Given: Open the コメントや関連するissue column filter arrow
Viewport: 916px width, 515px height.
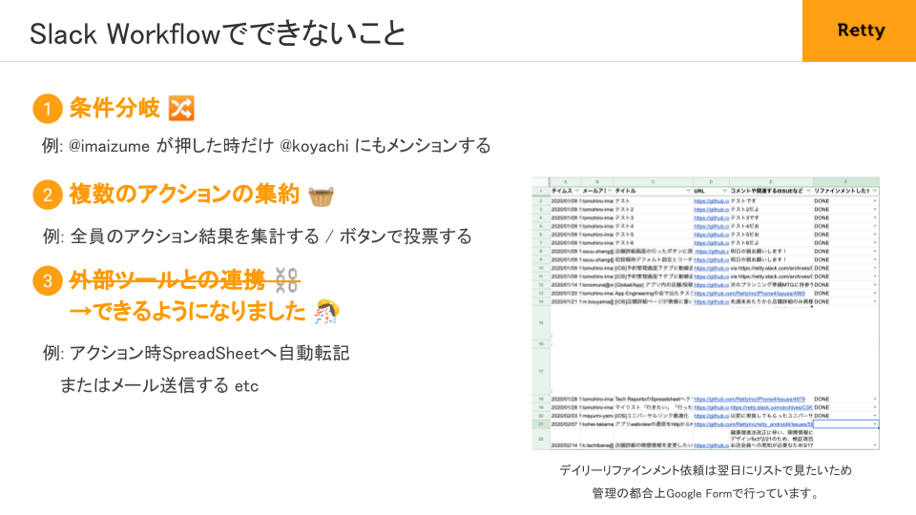Looking at the screenshot, I should coord(808,191).
